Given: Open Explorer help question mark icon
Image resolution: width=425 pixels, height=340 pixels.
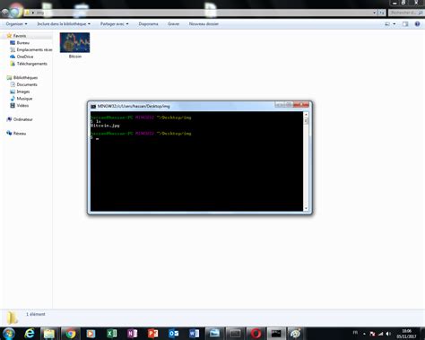Looking at the screenshot, I should coord(417,24).
